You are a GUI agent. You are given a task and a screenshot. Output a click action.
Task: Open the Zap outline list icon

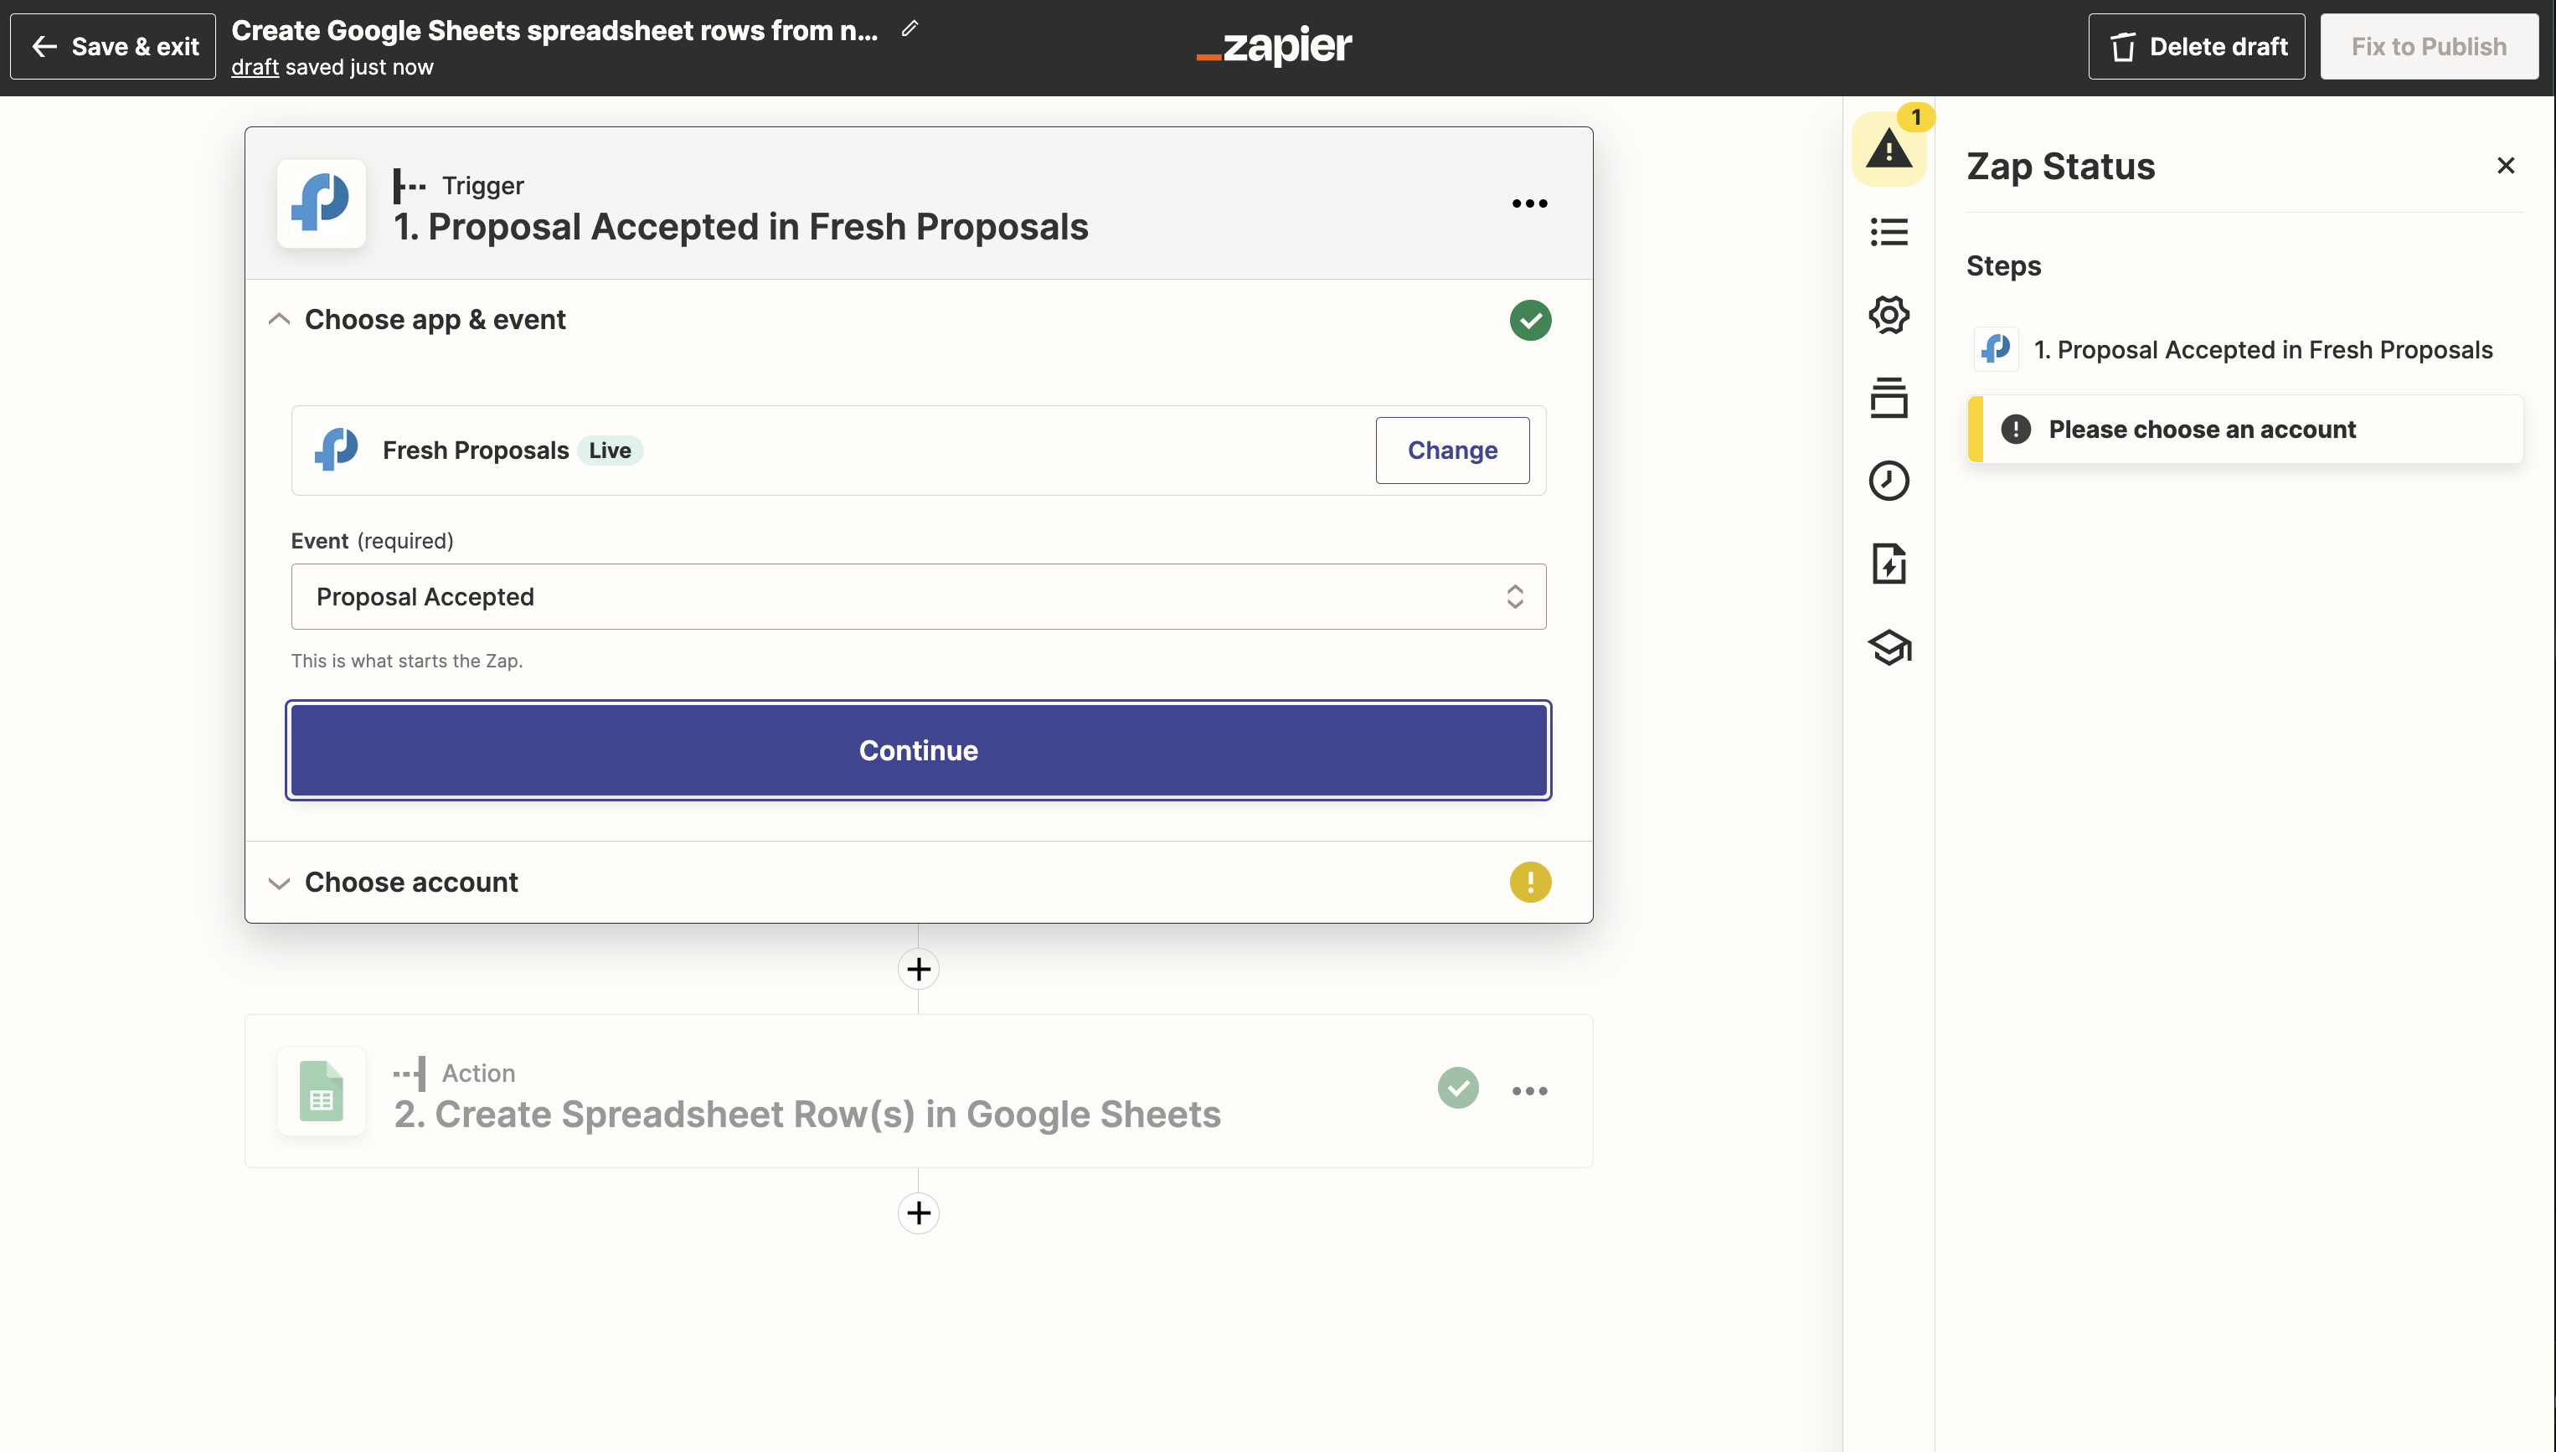[1888, 232]
